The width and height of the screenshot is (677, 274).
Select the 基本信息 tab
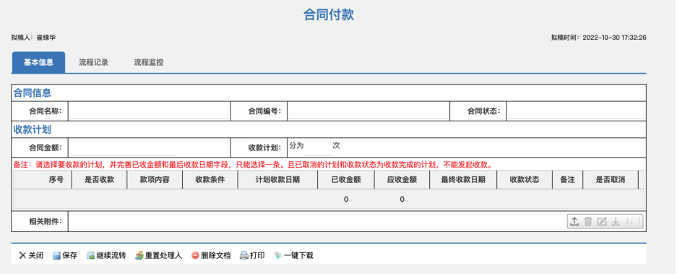pos(38,62)
